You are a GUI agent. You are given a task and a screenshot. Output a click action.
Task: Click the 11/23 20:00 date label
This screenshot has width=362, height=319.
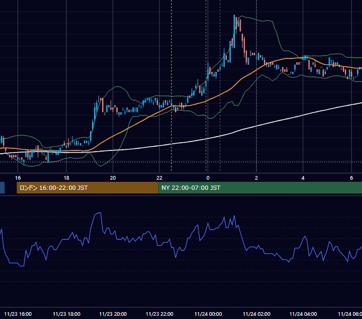click(x=113, y=314)
